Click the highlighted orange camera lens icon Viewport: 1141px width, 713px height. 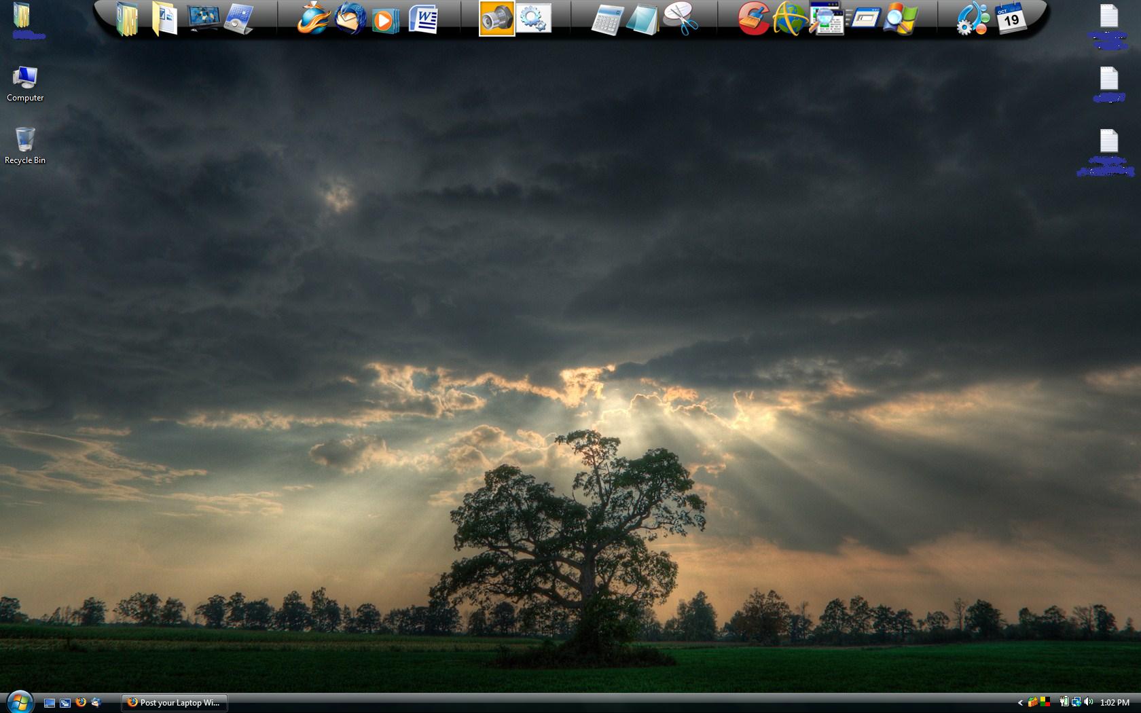(x=496, y=19)
